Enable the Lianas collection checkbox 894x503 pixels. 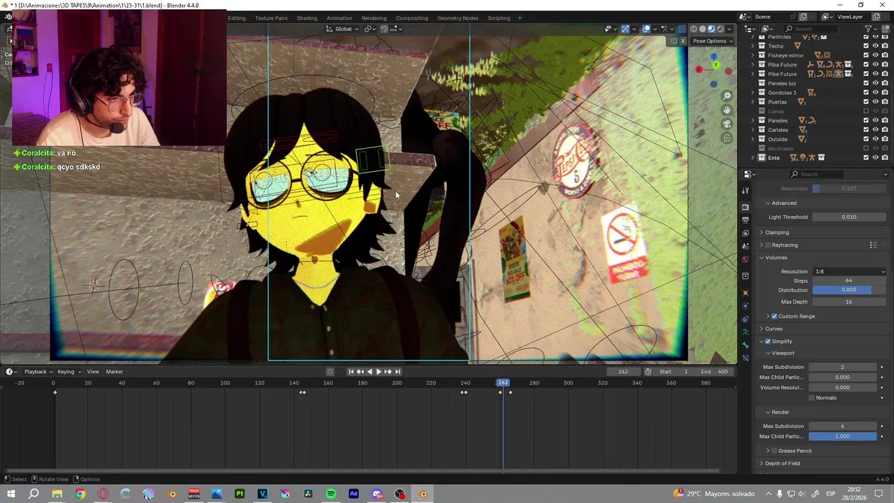tap(867, 111)
